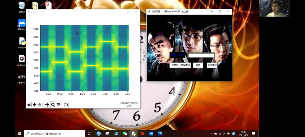Switch the 中 input language indicator
Viewport: 305px width, 137px height.
228,134
